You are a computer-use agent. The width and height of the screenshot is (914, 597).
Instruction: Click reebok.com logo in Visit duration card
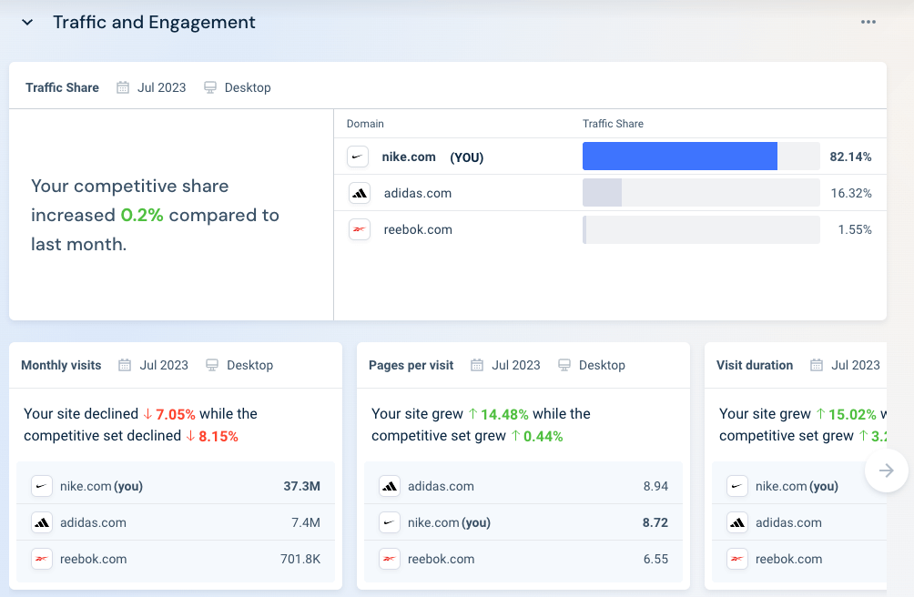tap(737, 559)
